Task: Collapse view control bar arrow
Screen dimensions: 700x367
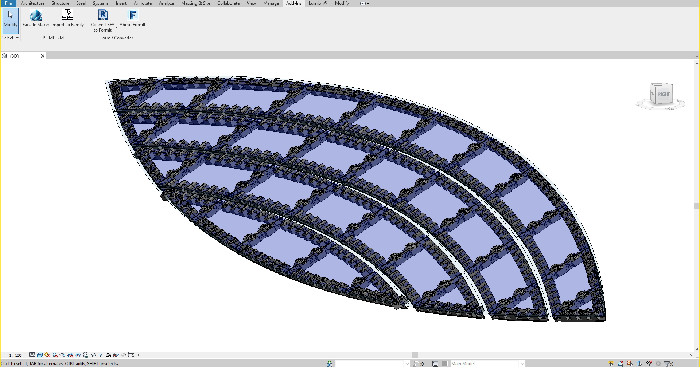Action: 139,355
